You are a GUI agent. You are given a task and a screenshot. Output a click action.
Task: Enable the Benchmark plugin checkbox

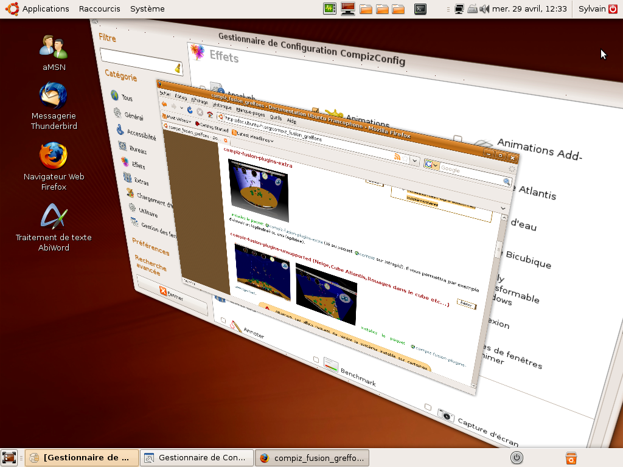click(x=316, y=360)
